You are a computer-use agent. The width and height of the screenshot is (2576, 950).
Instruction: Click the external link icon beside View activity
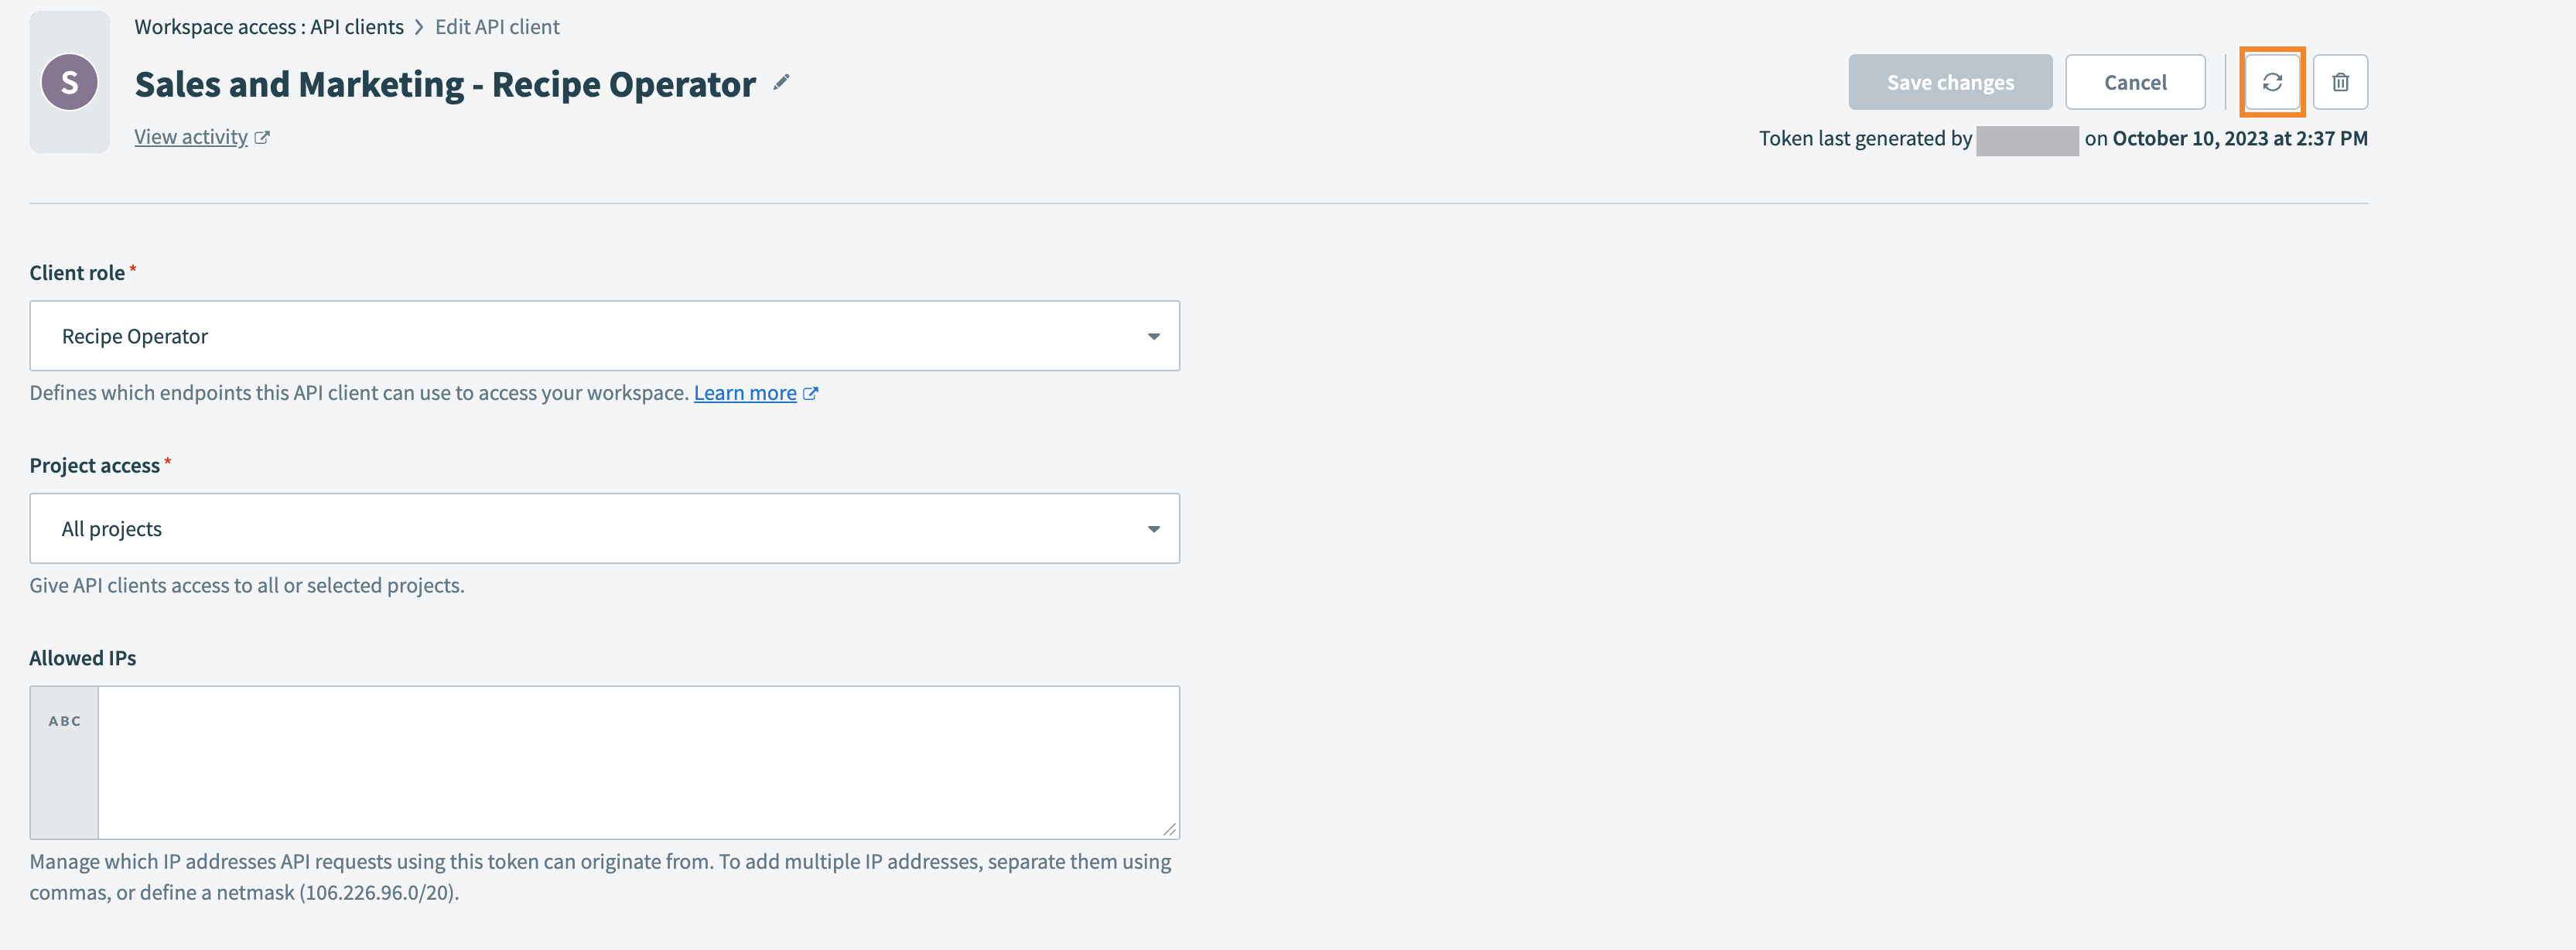click(262, 136)
